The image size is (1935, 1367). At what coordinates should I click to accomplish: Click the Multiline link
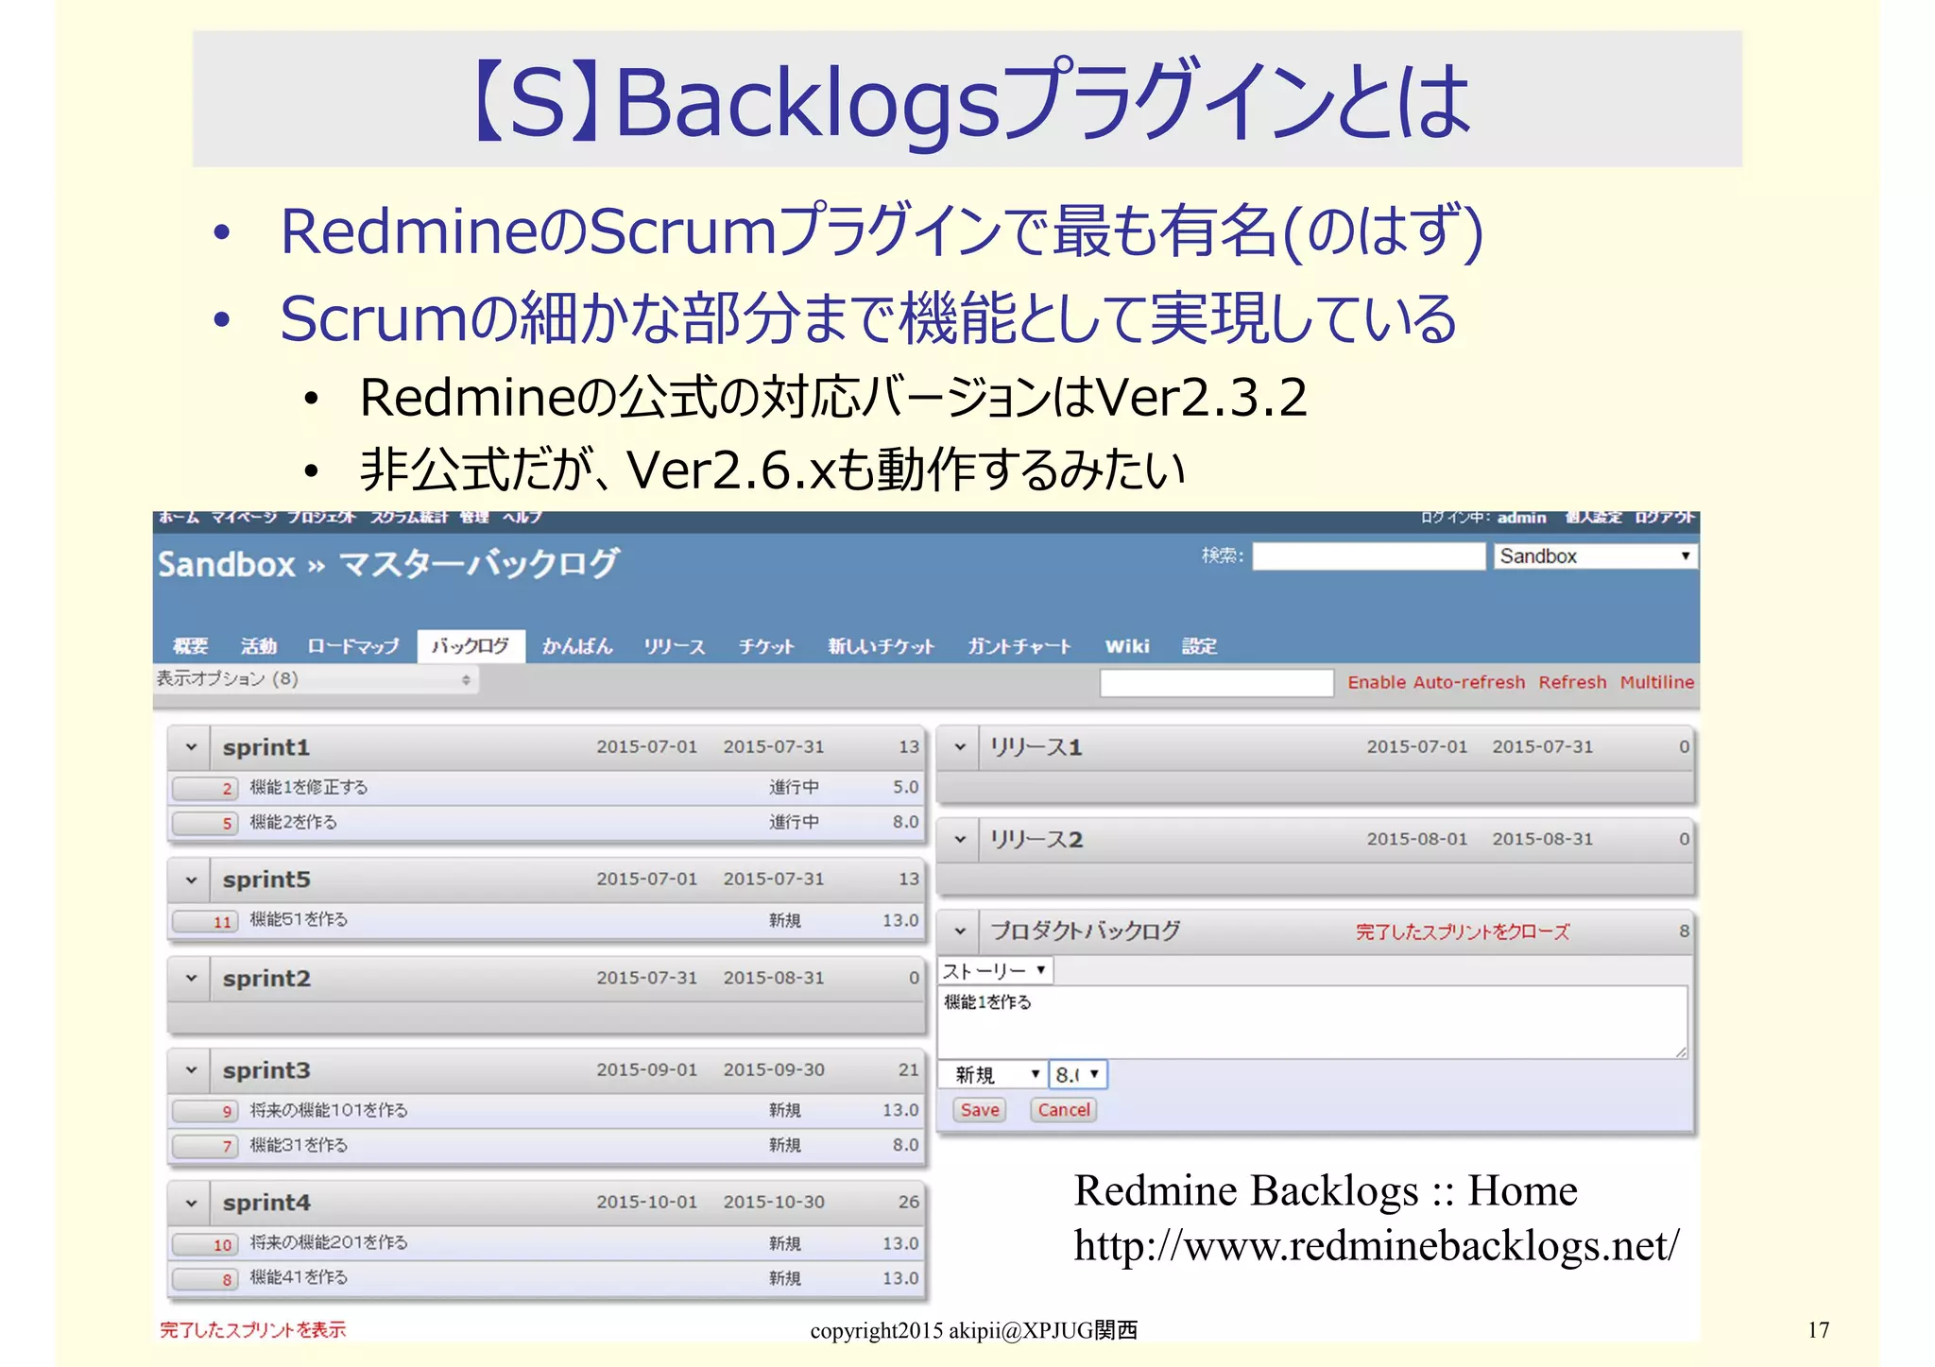tap(1657, 682)
